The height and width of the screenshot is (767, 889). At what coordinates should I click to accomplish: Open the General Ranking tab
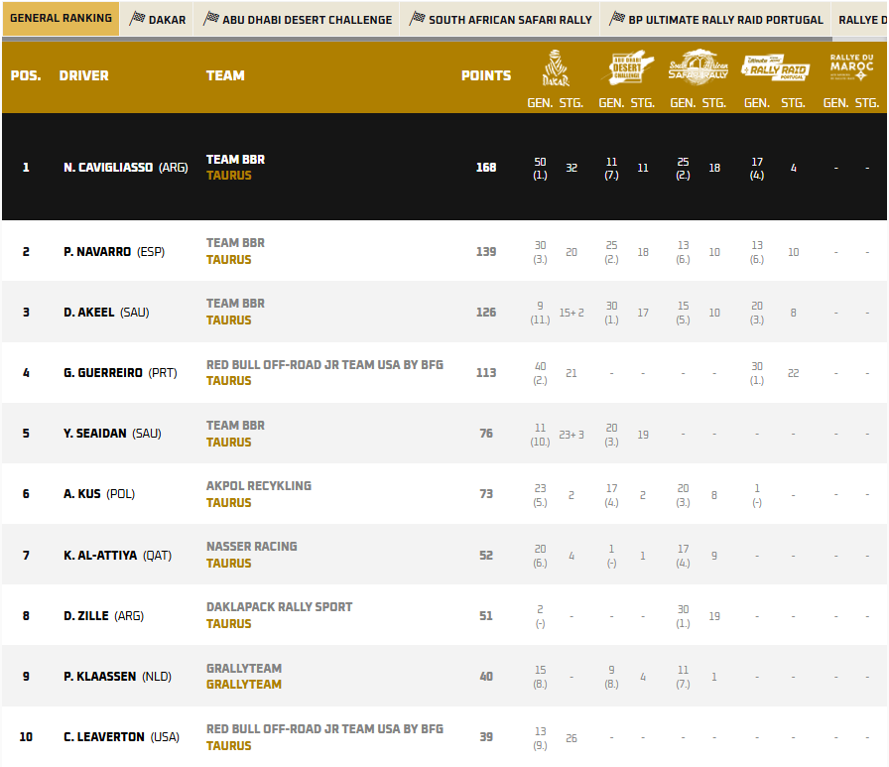[61, 19]
